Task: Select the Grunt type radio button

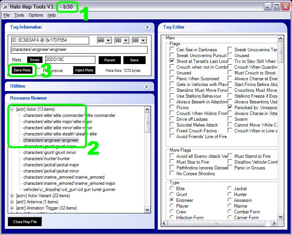Action: pos(172,194)
